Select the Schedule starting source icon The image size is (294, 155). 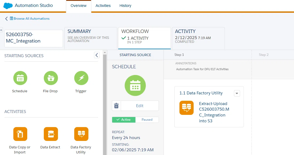point(20,78)
